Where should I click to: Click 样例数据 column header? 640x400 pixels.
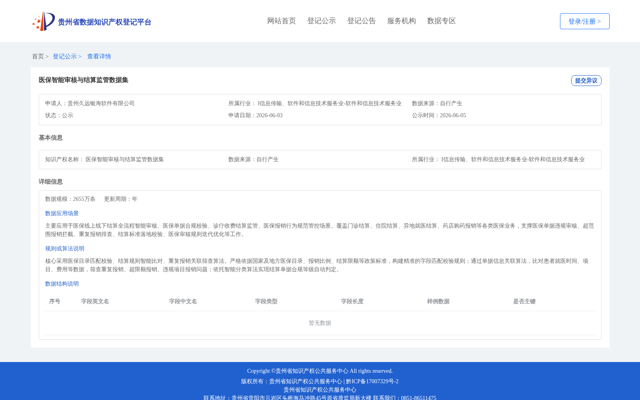438,301
